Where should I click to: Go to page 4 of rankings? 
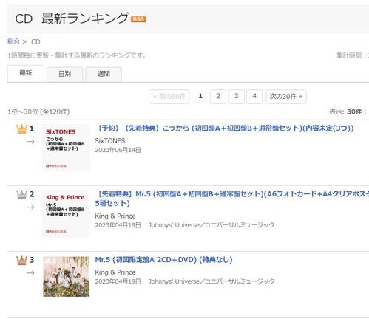pyautogui.click(x=254, y=97)
